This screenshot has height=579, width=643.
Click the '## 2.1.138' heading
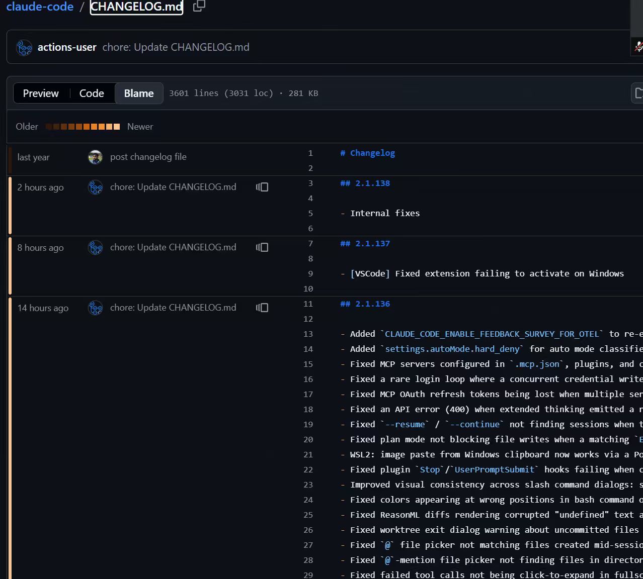(x=365, y=183)
